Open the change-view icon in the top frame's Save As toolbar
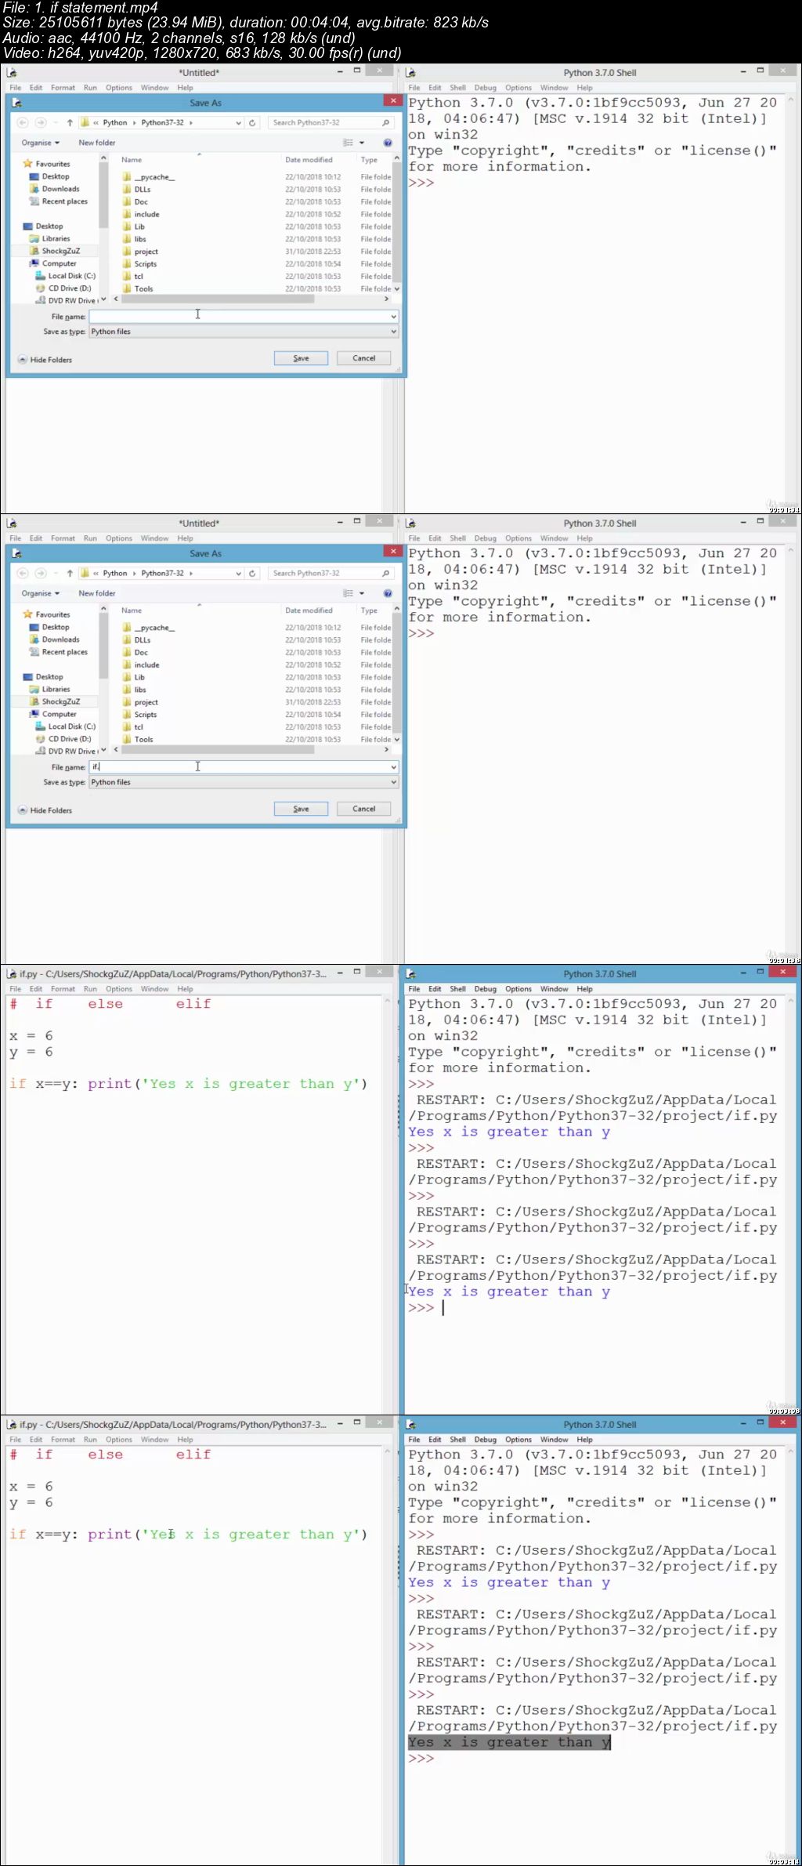Image resolution: width=802 pixels, height=1866 pixels. [x=349, y=143]
